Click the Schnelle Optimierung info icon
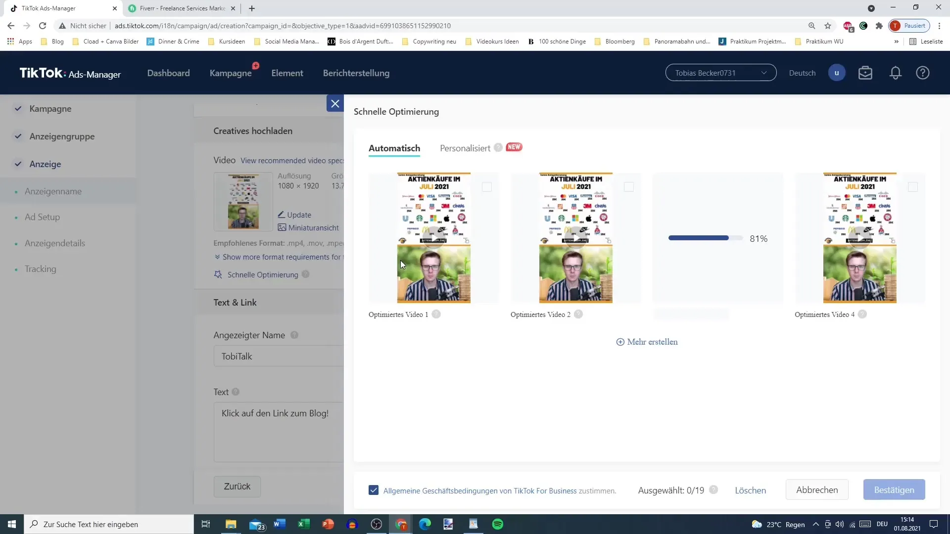Screen dimensions: 950x534 click(305, 274)
